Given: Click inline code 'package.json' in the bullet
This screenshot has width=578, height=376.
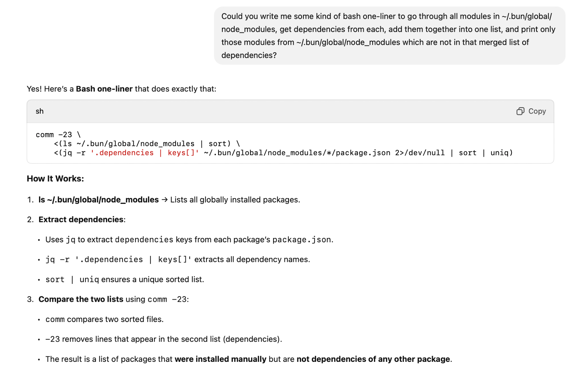Looking at the screenshot, I should pos(301,239).
